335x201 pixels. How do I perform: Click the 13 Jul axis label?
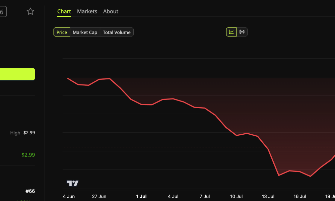coord(268,196)
